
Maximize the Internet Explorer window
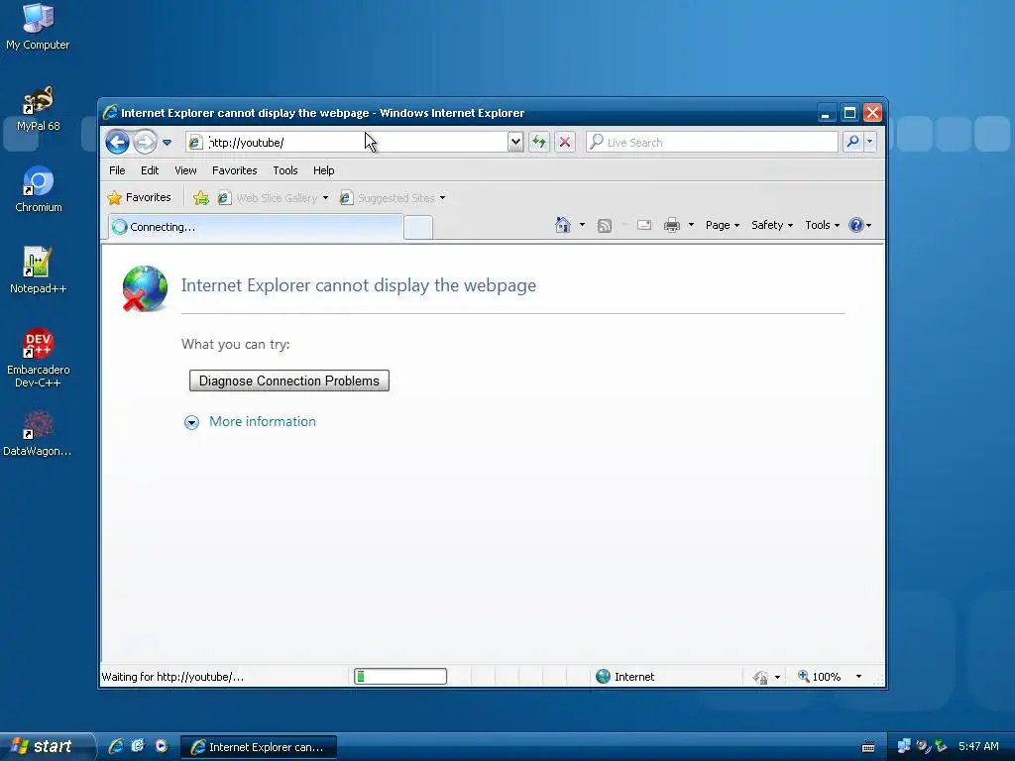pyautogui.click(x=849, y=113)
